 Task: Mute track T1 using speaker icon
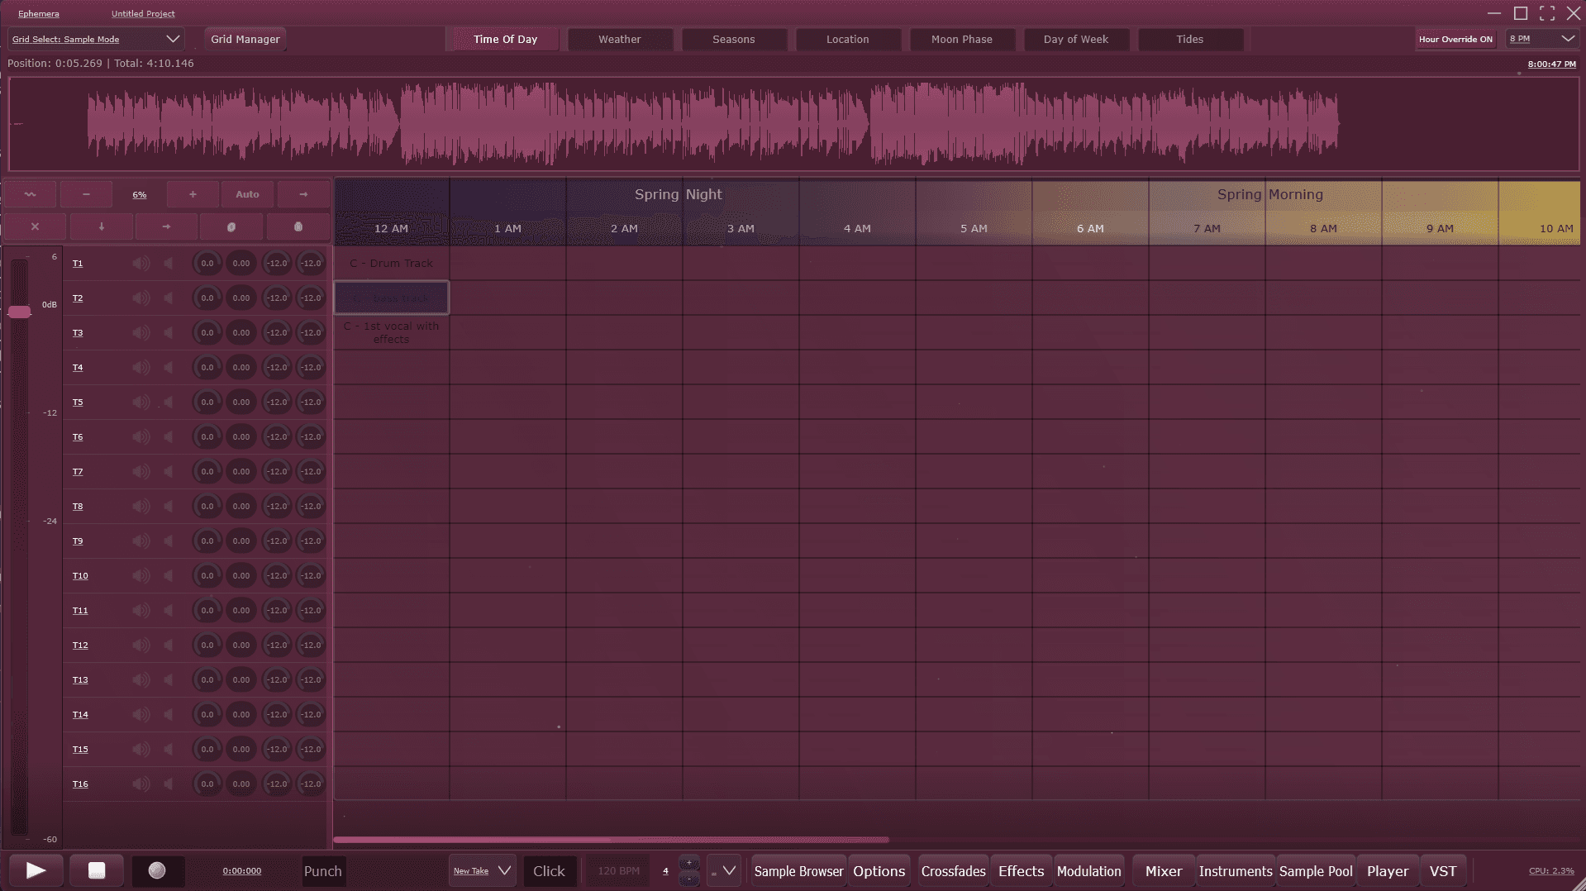pyautogui.click(x=141, y=264)
